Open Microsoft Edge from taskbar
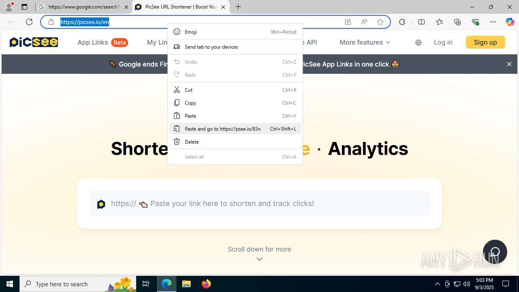 [167, 284]
